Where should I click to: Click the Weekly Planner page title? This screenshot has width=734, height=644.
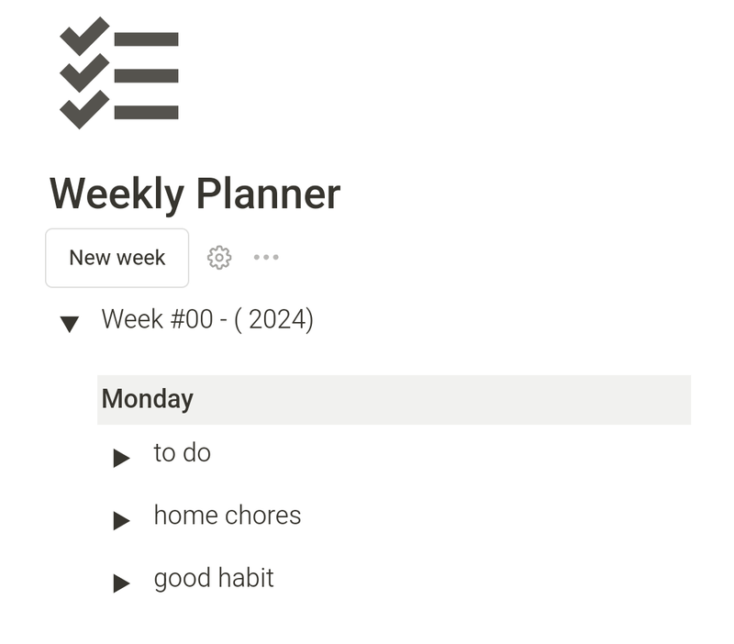tap(195, 193)
